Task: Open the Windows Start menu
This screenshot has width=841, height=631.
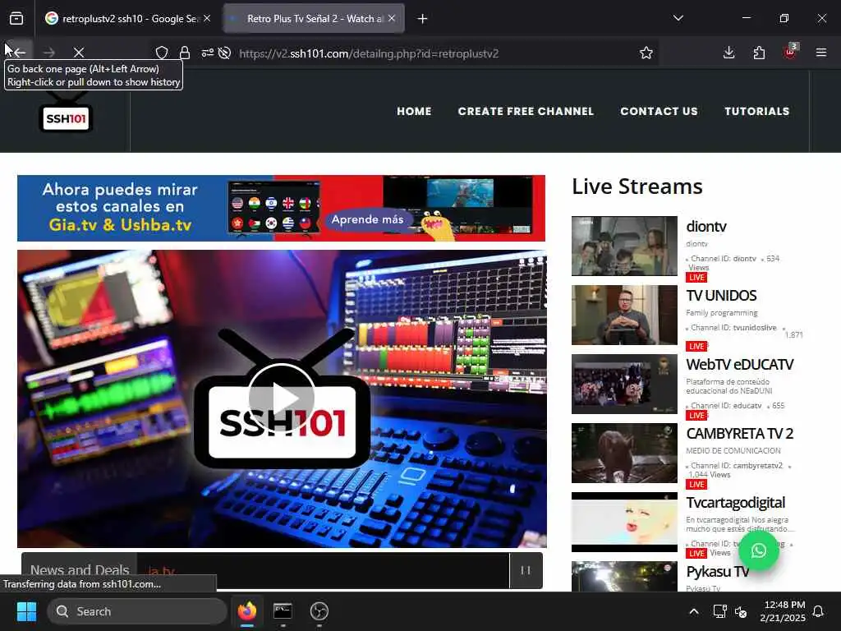Action: pyautogui.click(x=26, y=611)
